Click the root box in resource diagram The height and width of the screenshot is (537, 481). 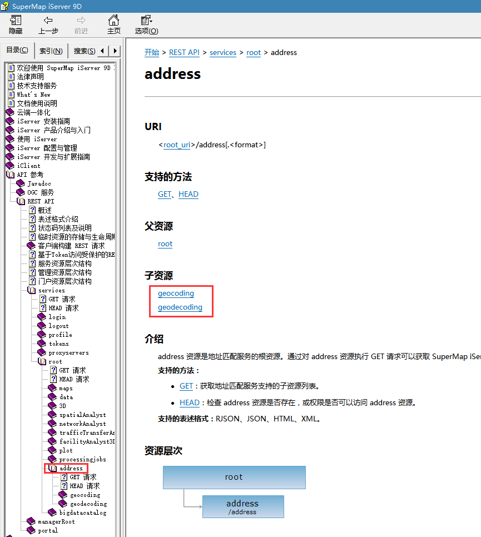pos(234,478)
